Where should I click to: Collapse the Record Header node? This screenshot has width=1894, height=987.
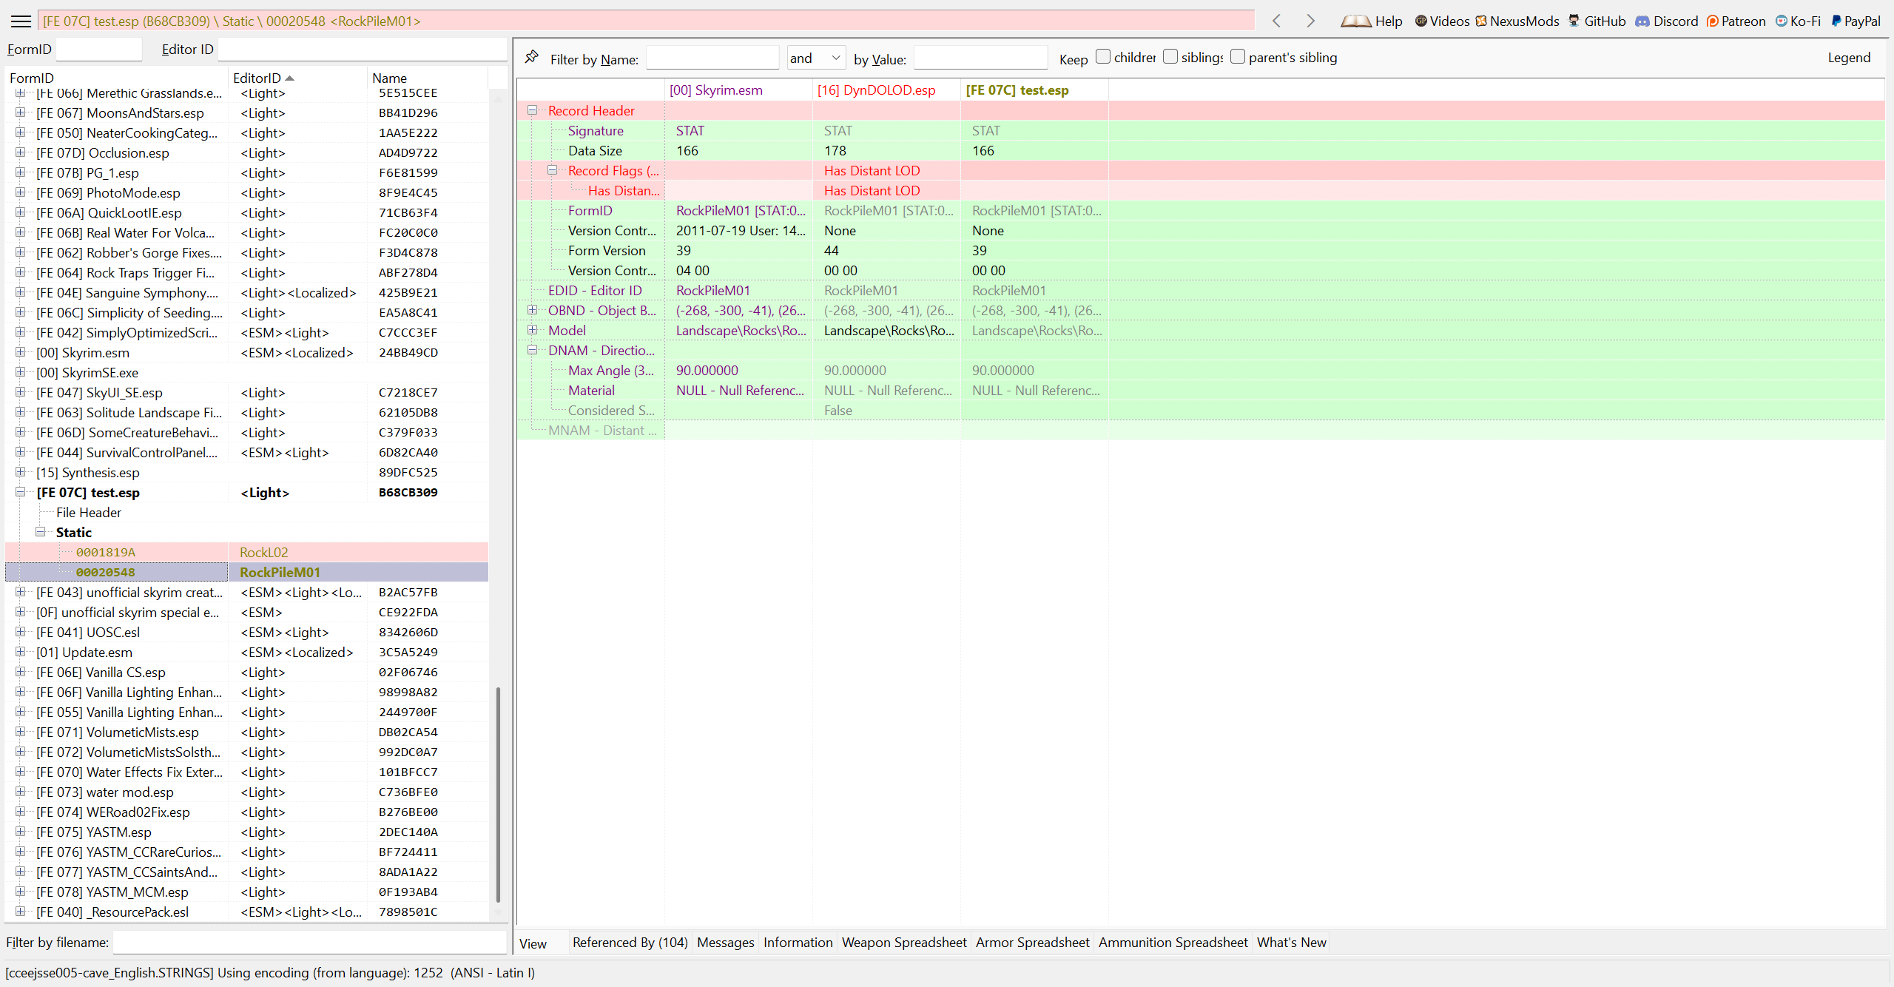(532, 110)
